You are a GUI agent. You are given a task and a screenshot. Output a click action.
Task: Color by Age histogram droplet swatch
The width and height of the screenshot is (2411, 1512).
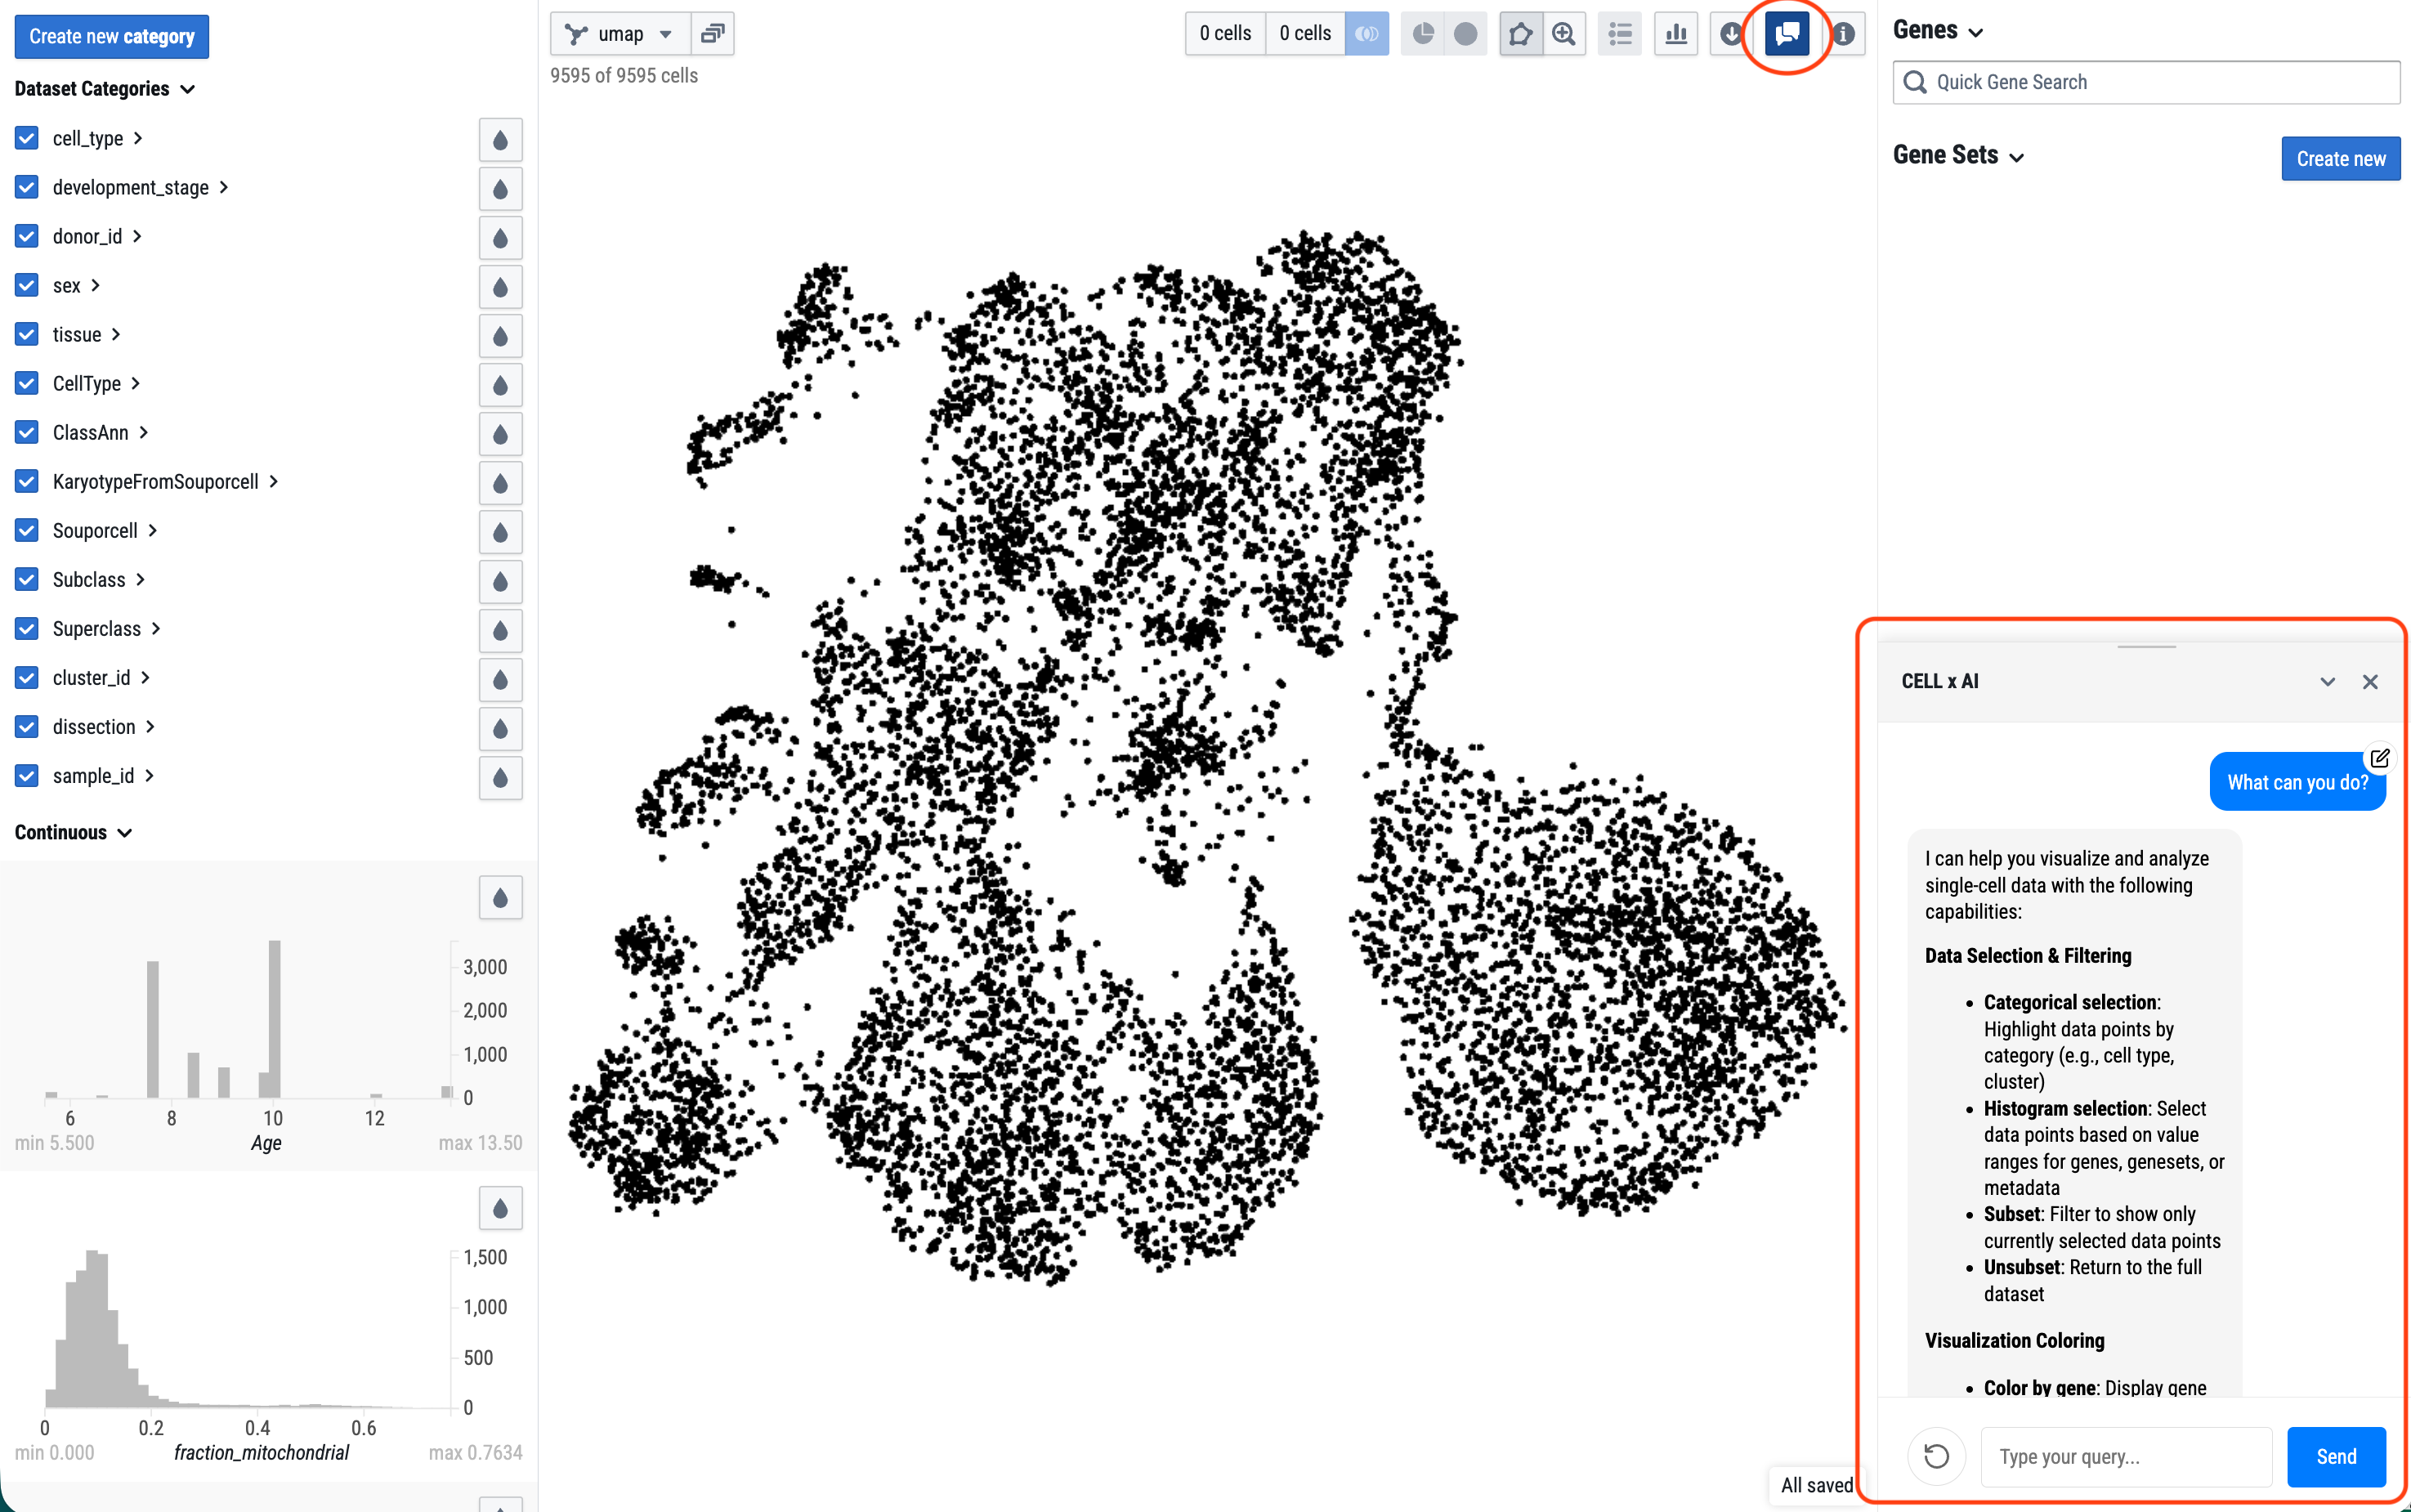click(500, 898)
